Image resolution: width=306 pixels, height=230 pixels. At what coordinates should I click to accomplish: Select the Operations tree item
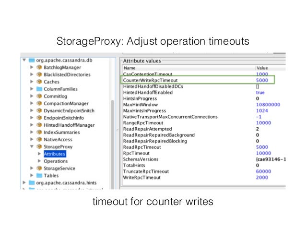(56, 161)
